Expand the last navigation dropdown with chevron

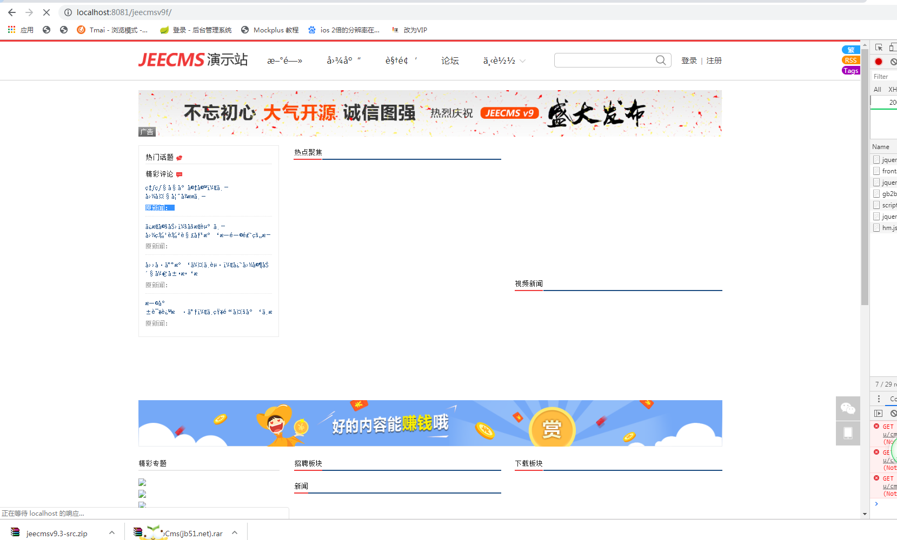pos(504,60)
